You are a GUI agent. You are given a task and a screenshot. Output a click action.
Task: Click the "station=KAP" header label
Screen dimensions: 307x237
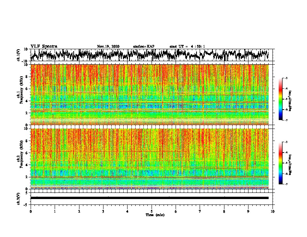[x=144, y=46]
